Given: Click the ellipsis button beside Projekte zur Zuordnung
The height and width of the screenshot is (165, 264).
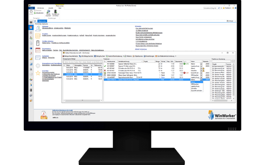Looking at the screenshot, I should 233,61.
